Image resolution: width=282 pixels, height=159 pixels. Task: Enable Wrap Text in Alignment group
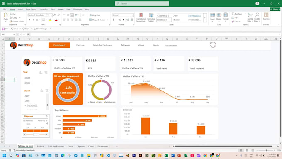coord(95,15)
